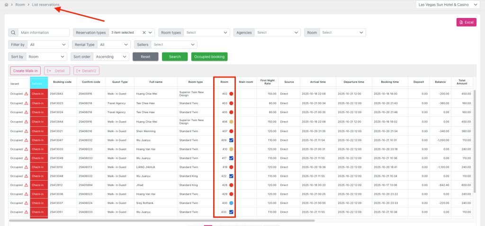Click the Room breadcrumb item

[20, 4]
